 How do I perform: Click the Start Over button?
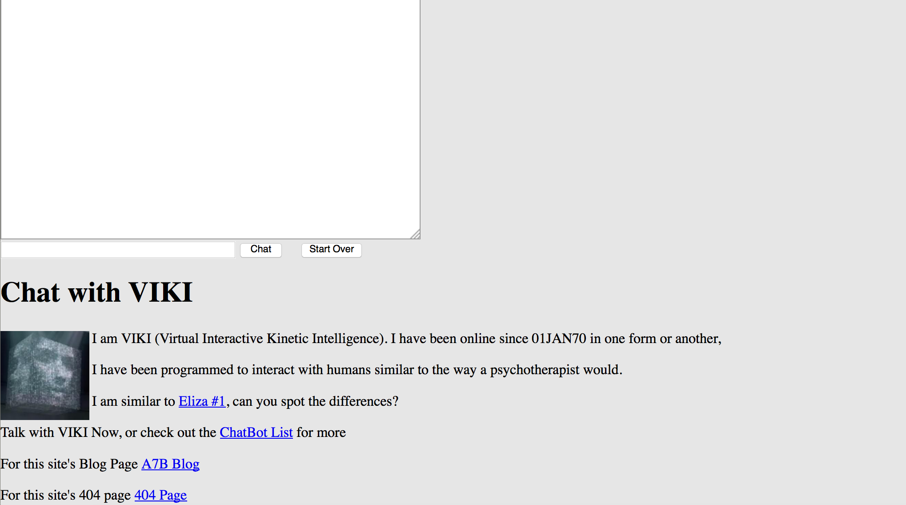click(331, 249)
